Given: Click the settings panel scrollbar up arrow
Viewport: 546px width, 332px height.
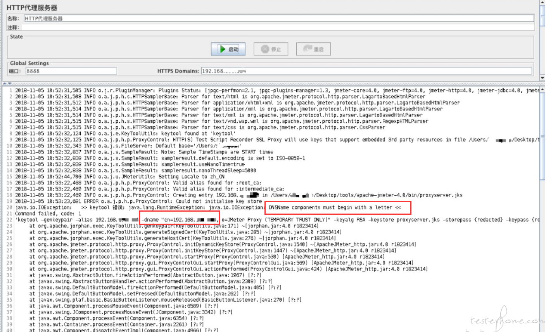Looking at the screenshot, I should (542, 3).
